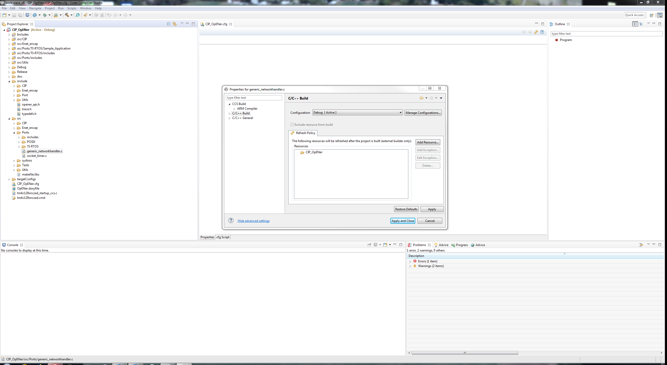
Task: Click the Outline filter text field
Action: coord(606,34)
